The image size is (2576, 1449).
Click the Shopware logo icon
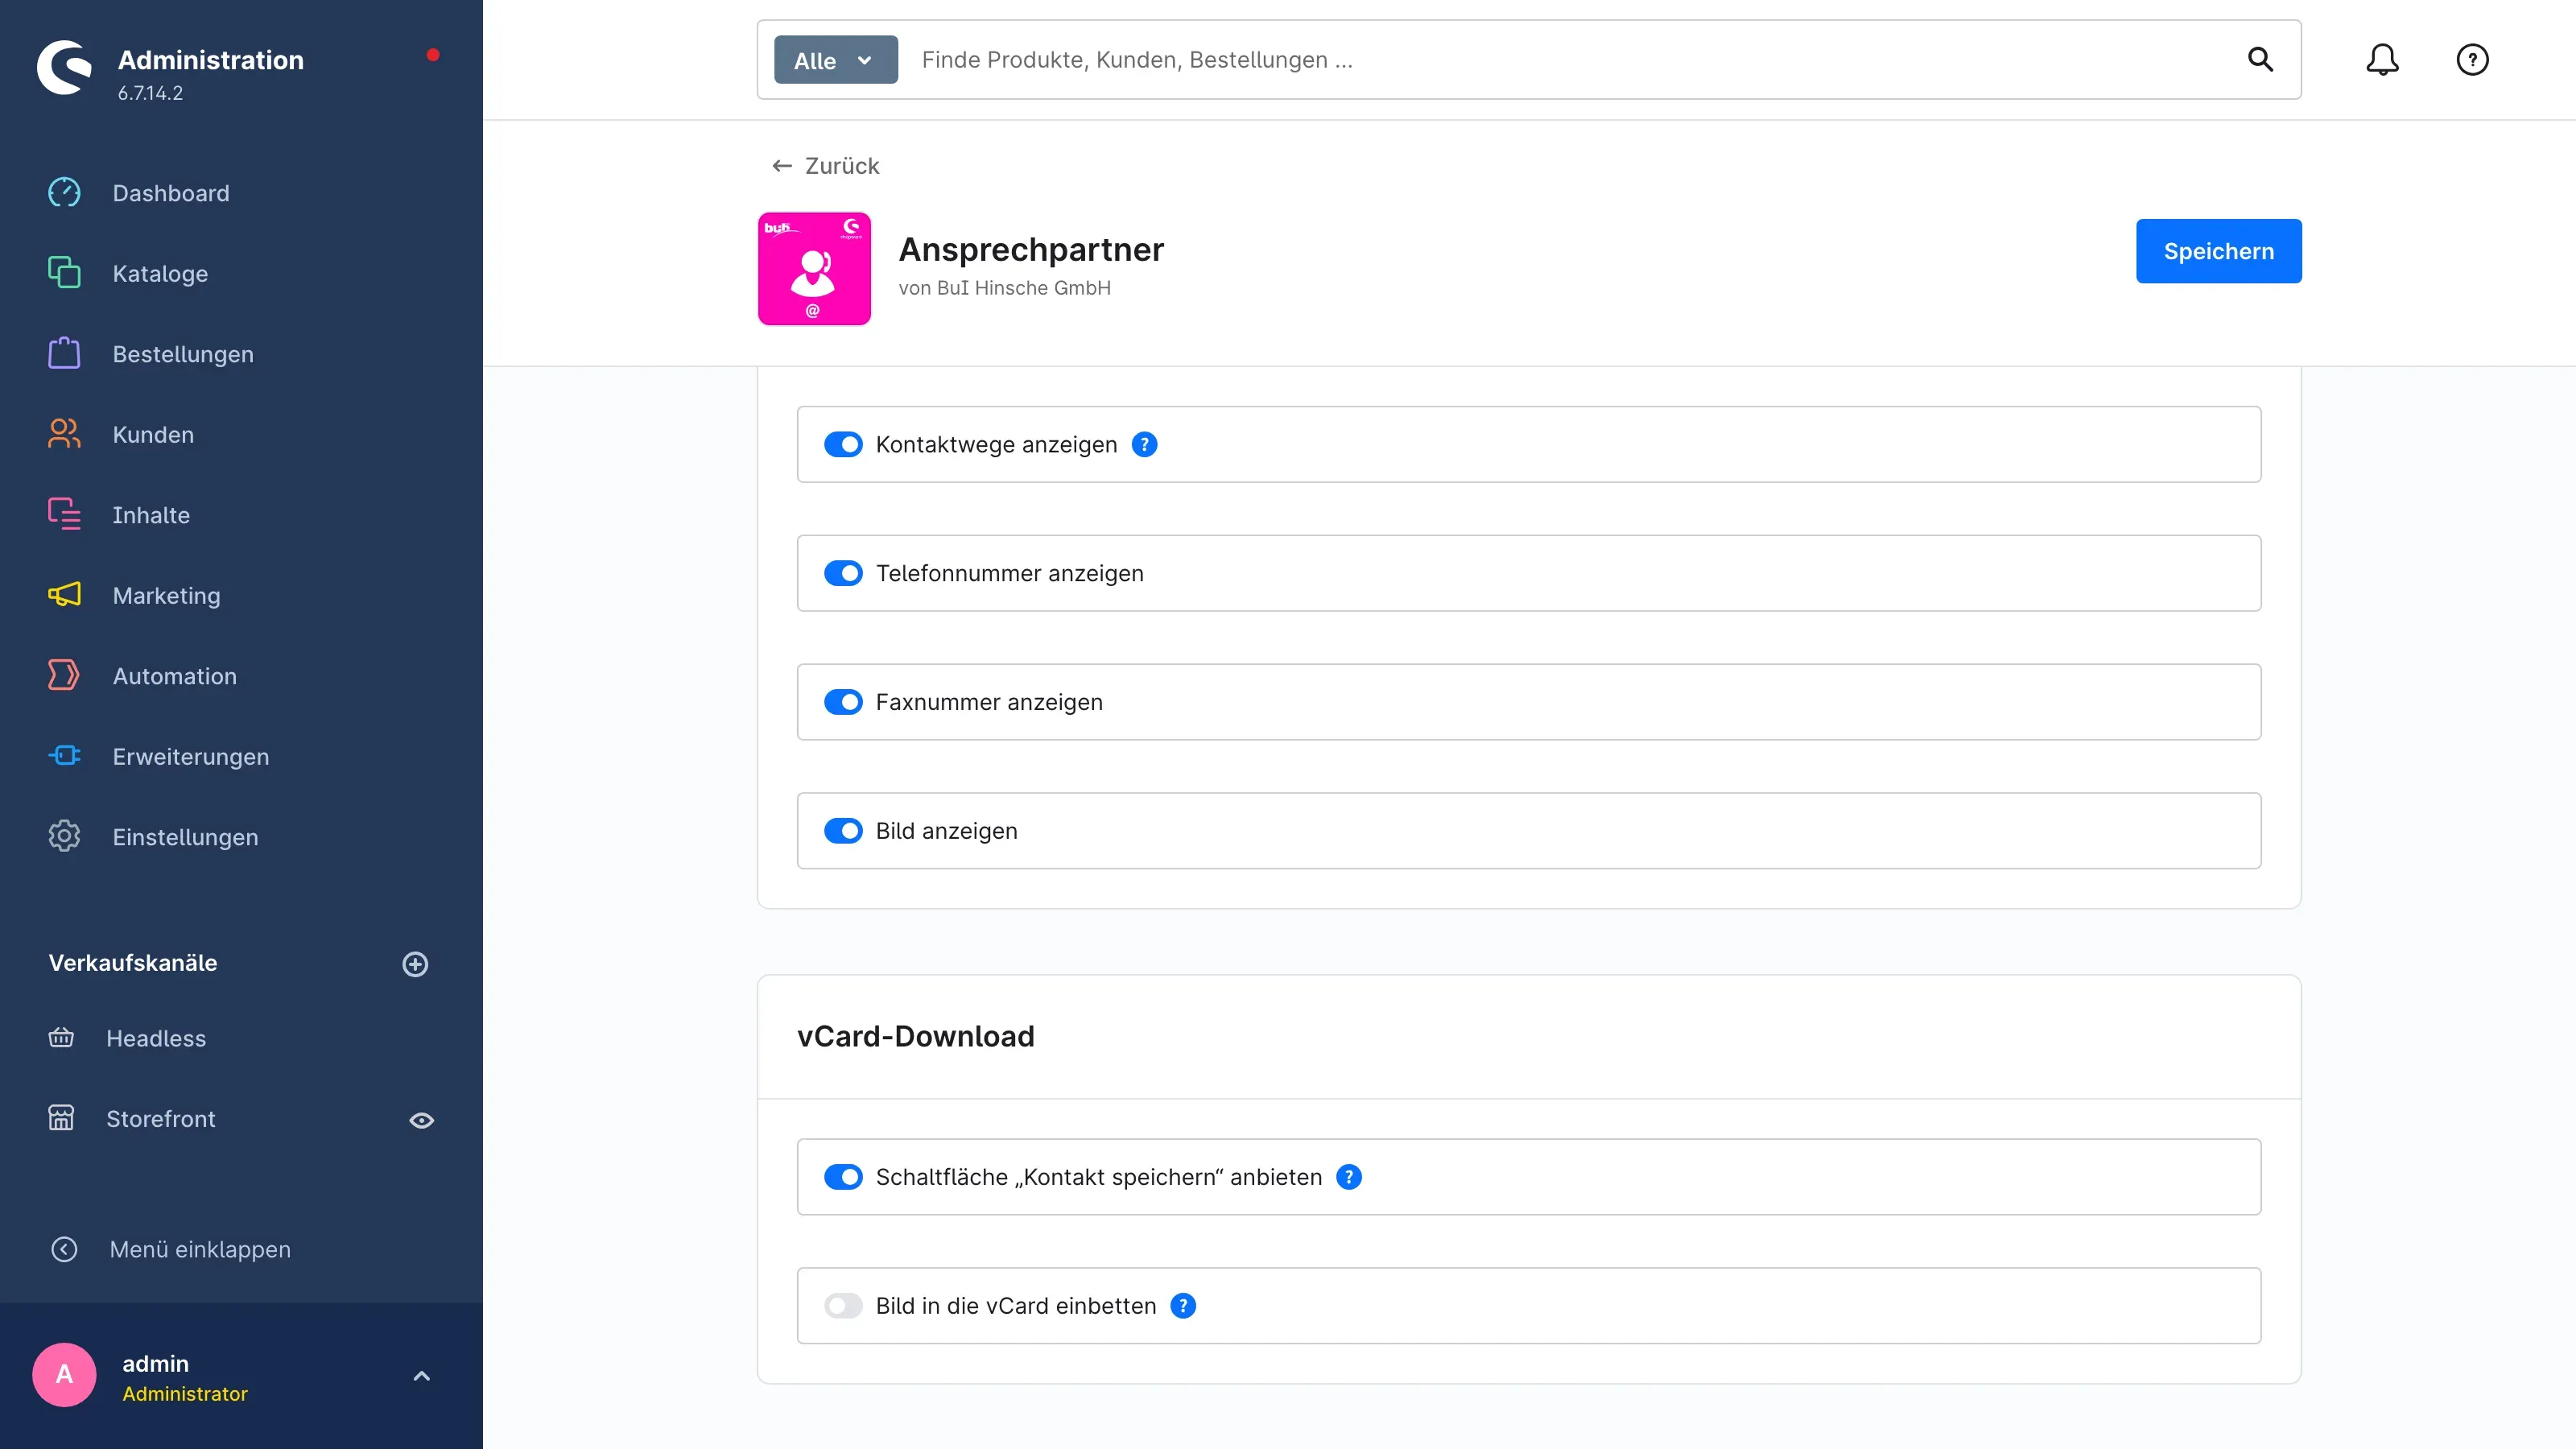(x=64, y=68)
